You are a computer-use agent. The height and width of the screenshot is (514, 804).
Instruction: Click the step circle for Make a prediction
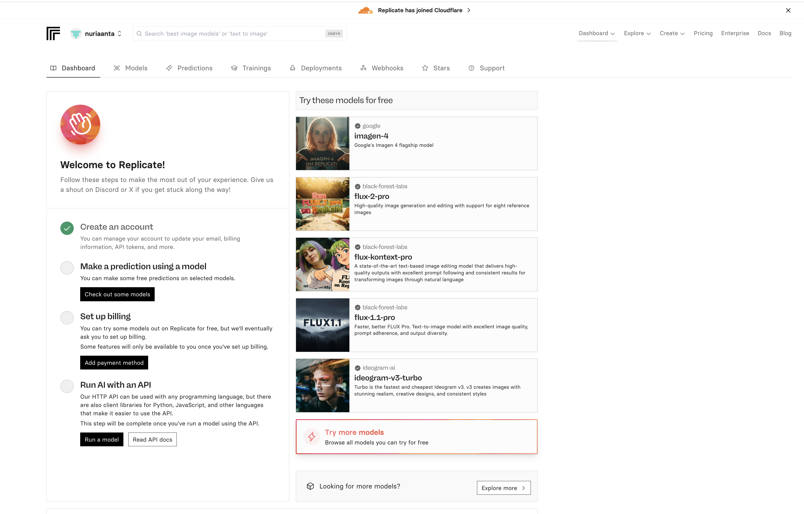click(67, 267)
